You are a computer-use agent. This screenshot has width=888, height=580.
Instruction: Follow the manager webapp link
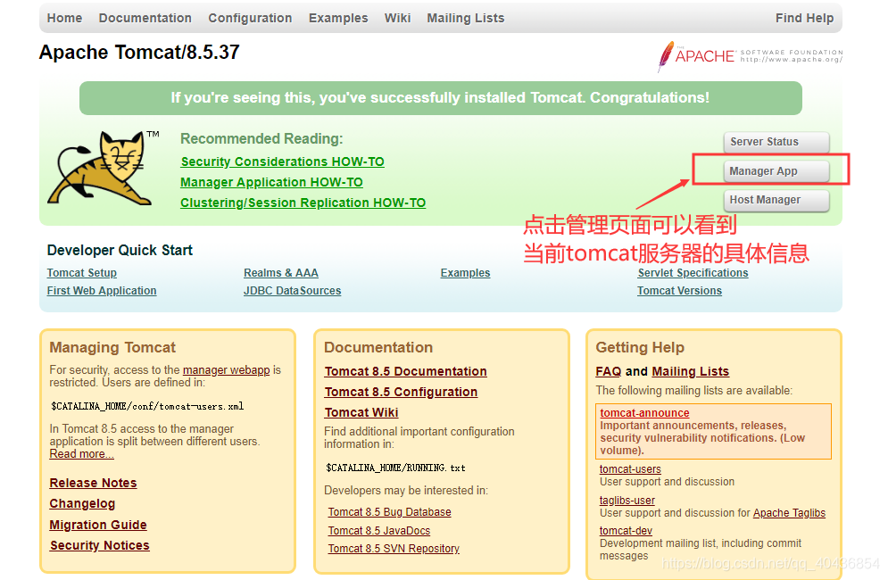[x=226, y=370]
